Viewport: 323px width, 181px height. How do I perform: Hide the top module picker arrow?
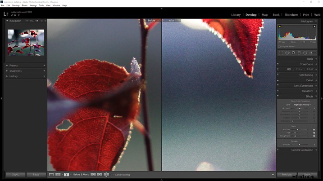coord(161,9)
